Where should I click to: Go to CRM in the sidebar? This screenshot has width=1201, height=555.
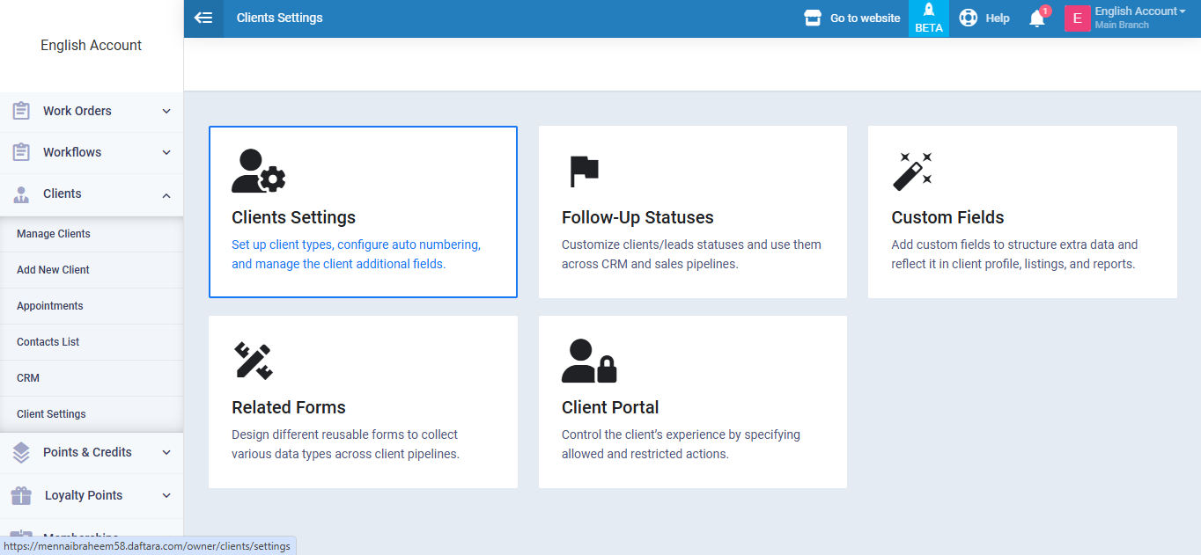tap(28, 378)
